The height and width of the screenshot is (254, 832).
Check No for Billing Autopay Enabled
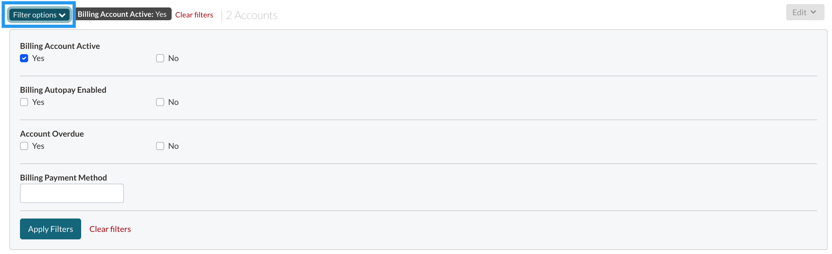160,102
